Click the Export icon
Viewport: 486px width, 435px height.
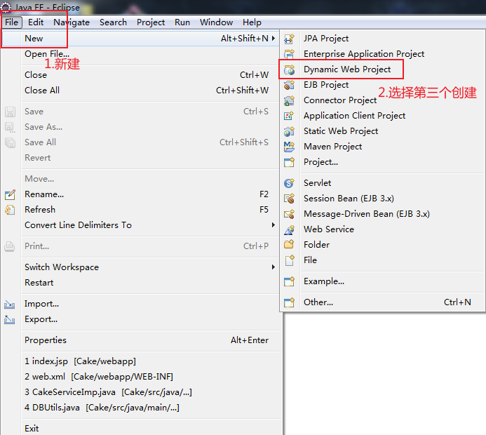tap(10, 320)
